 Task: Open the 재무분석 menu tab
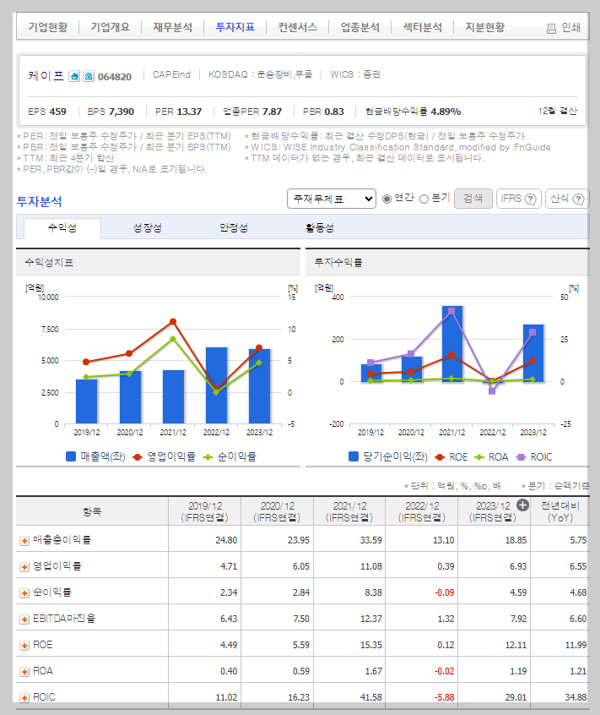pos(172,27)
